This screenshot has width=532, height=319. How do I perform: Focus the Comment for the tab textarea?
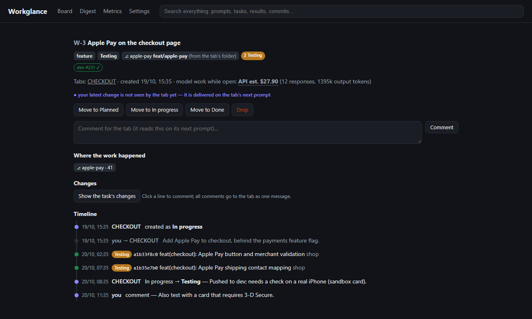(248, 133)
